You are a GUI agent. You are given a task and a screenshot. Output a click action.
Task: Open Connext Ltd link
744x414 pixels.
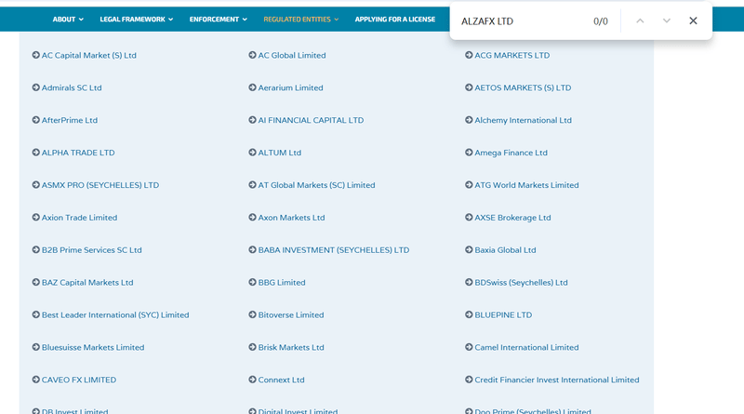coord(282,380)
